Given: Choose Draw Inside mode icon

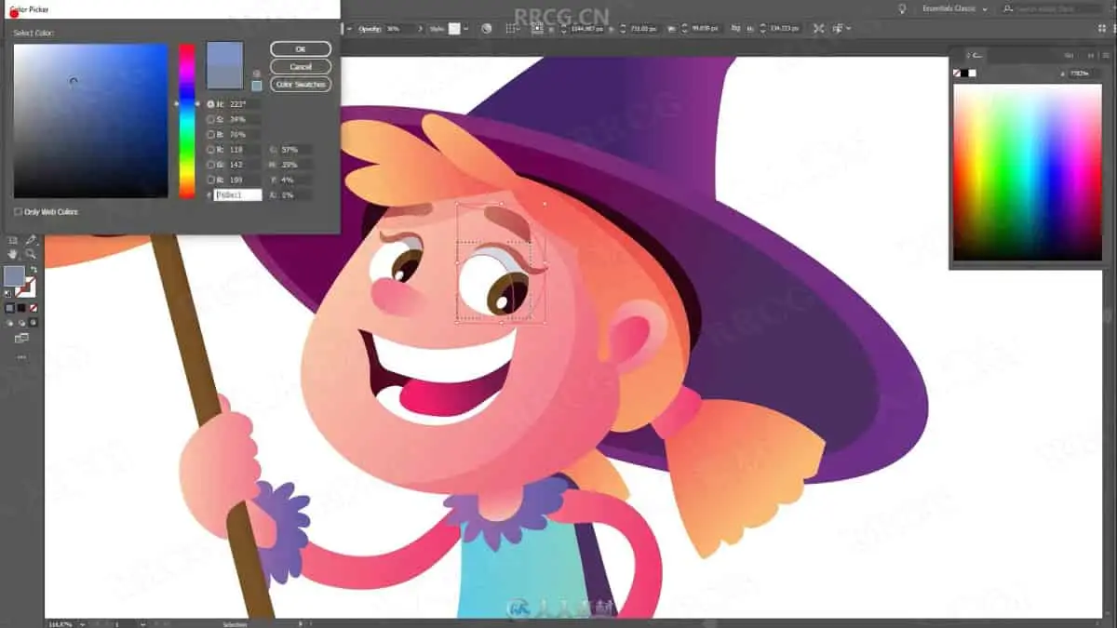Looking at the screenshot, I should 34,323.
